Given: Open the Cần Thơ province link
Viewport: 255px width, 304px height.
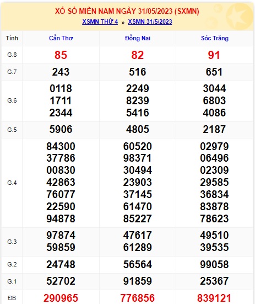Looking at the screenshot, I should pos(61,38).
